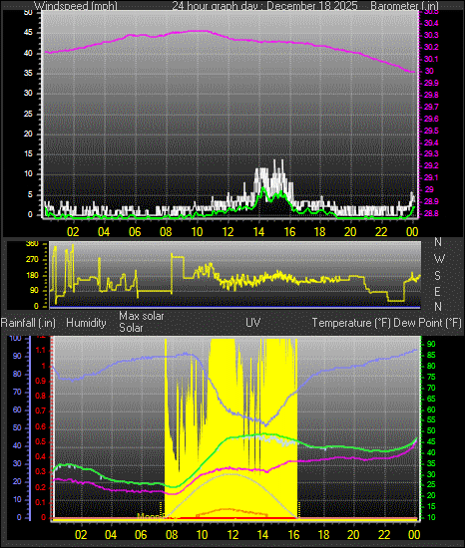Pick the 29.1 barometer axis value
This screenshot has height=548, width=465.
tap(431, 178)
